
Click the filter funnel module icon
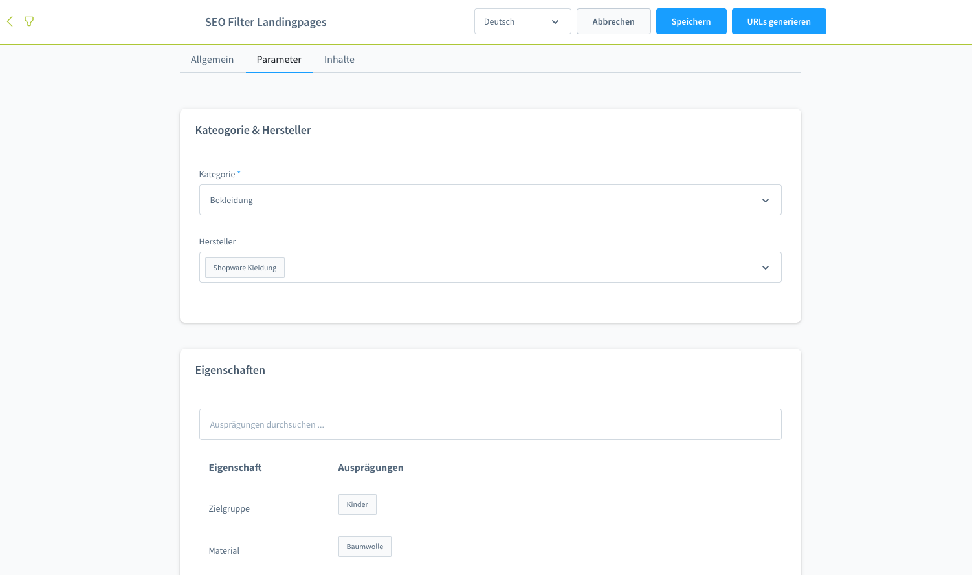tap(29, 21)
